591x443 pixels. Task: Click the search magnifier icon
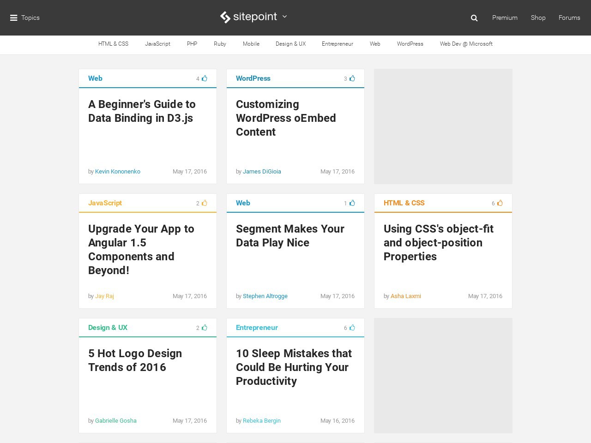point(474,18)
